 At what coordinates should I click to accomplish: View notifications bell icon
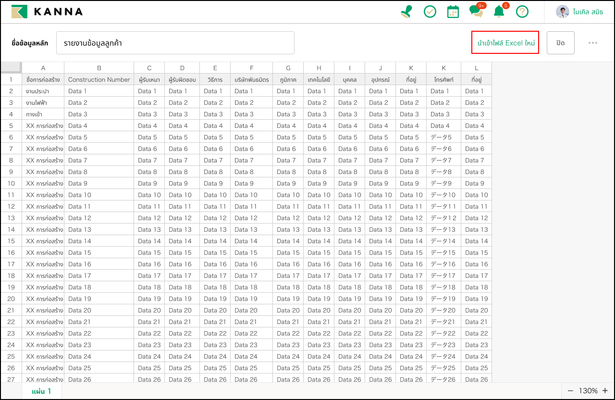point(499,12)
